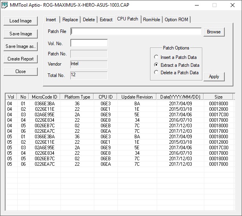Click size 00017C00 in Vol 04 row
This screenshot has height=216, width=242.
pyautogui.click(x=218, y=115)
